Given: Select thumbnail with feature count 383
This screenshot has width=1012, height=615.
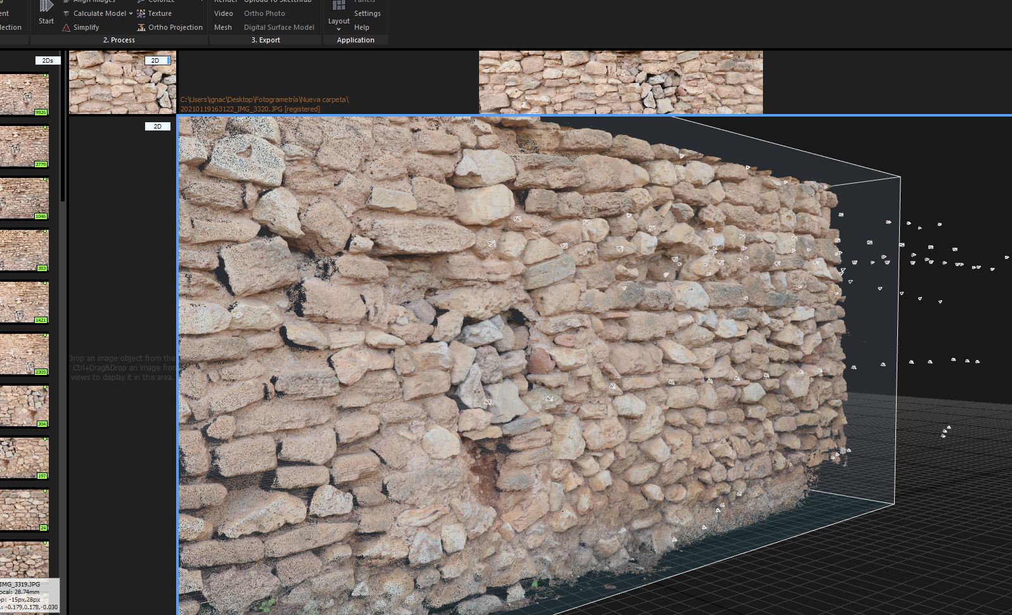Looking at the screenshot, I should tap(24, 250).
